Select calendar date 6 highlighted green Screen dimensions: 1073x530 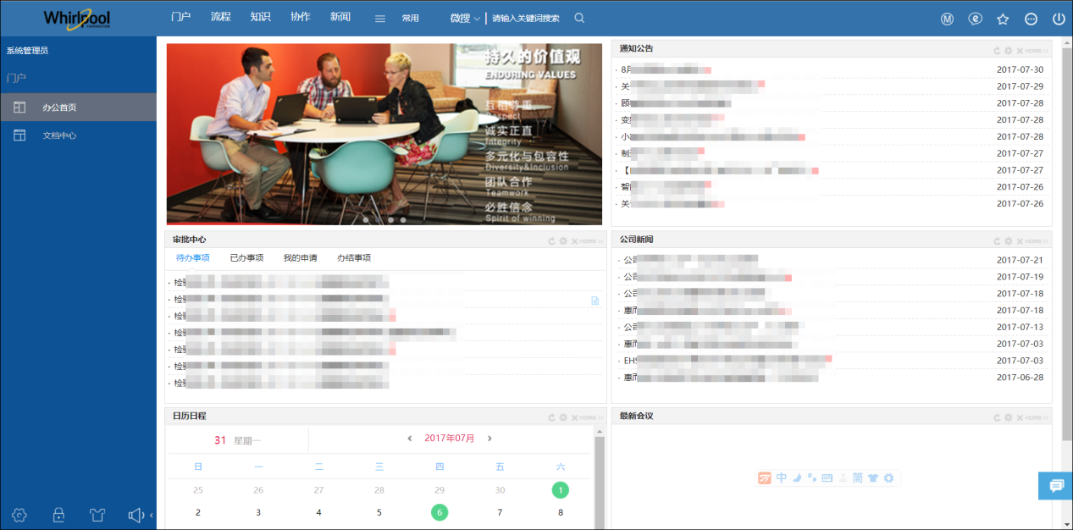pos(440,512)
